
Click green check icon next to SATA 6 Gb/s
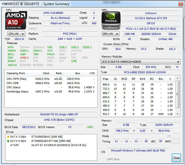(x=8, y=141)
